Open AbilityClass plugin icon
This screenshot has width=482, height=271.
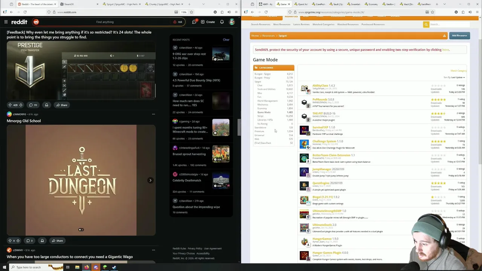[x=304, y=89]
